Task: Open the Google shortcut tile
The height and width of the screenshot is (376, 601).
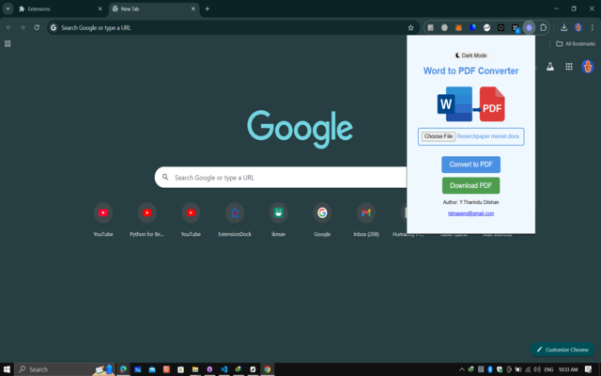Action: 322,219
